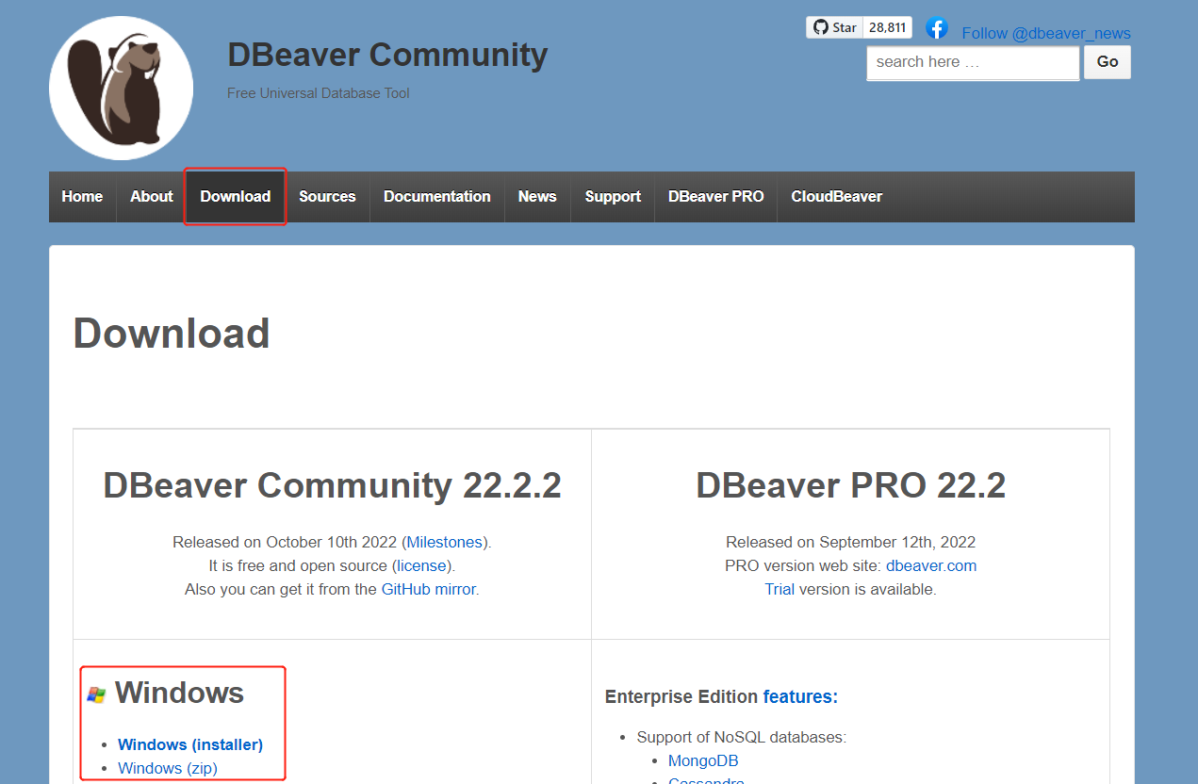Open the dbeaver.com link
This screenshot has height=784, width=1198.
coord(931,566)
